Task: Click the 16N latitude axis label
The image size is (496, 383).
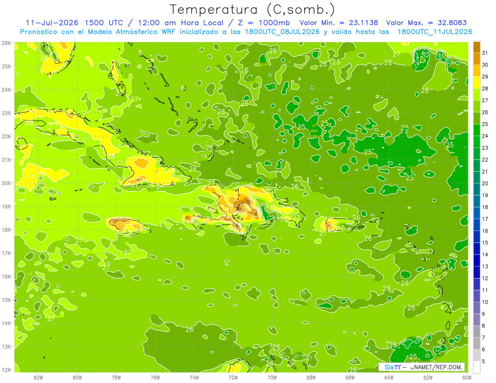Action: [6, 276]
